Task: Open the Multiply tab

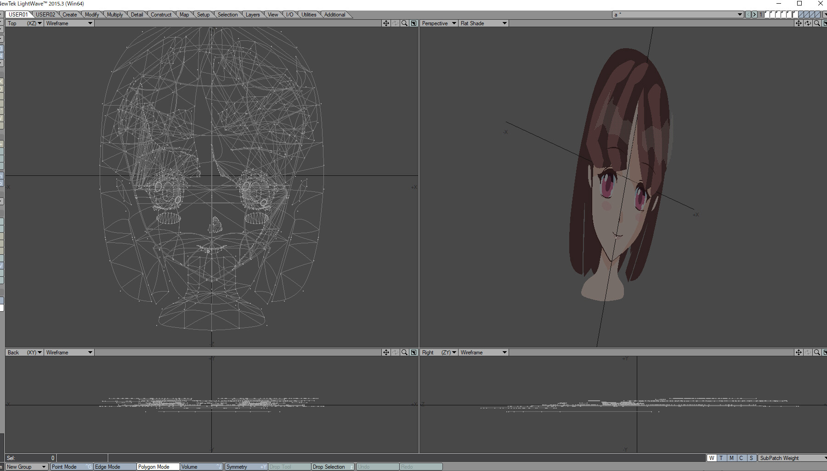Action: point(115,15)
